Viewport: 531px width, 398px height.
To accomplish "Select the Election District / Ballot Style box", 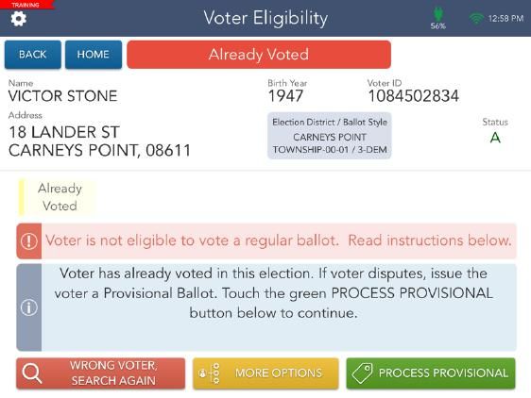I will (x=330, y=136).
